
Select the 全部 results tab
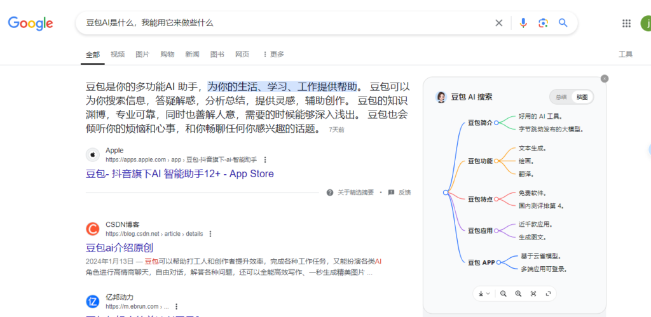tap(93, 55)
